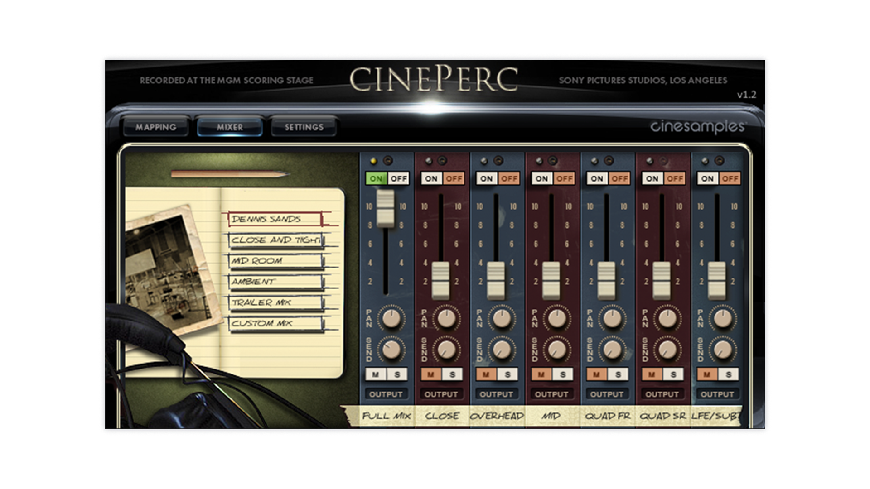Click the Quad FR pan knob
The height and width of the screenshot is (489, 870).
613,318
